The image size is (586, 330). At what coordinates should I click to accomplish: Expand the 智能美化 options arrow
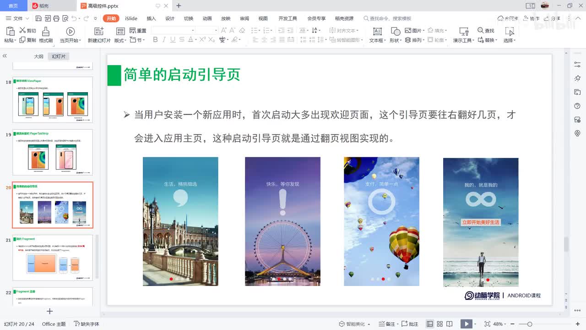tap(369, 324)
